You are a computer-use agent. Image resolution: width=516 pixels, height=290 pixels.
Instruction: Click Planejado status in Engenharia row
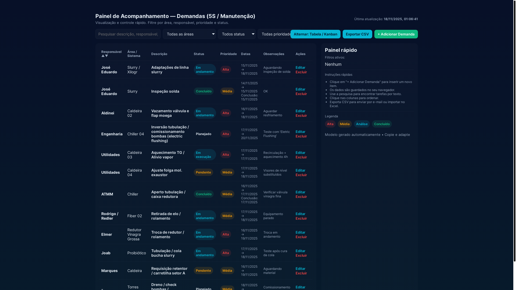pos(203,134)
